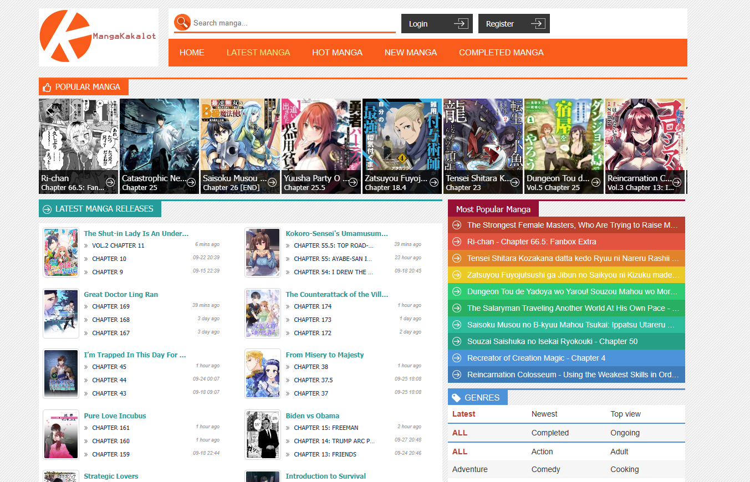Click arrow icon on Catastrophic Ne... card
The height and width of the screenshot is (482, 750).
[191, 182]
